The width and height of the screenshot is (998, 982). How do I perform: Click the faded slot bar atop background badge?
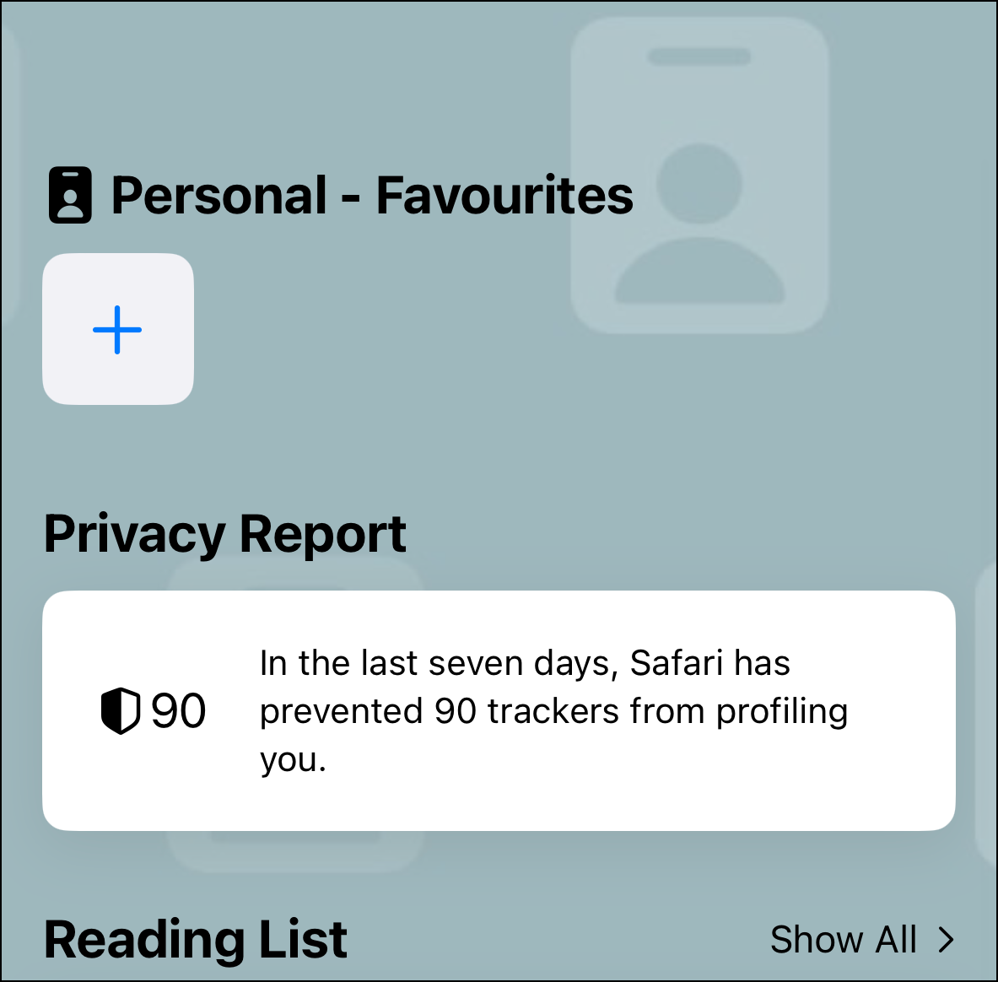tap(699, 57)
